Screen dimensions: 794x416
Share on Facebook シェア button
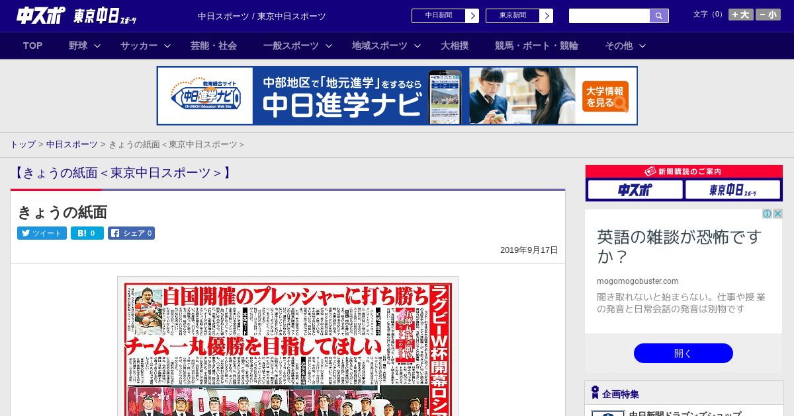point(131,233)
